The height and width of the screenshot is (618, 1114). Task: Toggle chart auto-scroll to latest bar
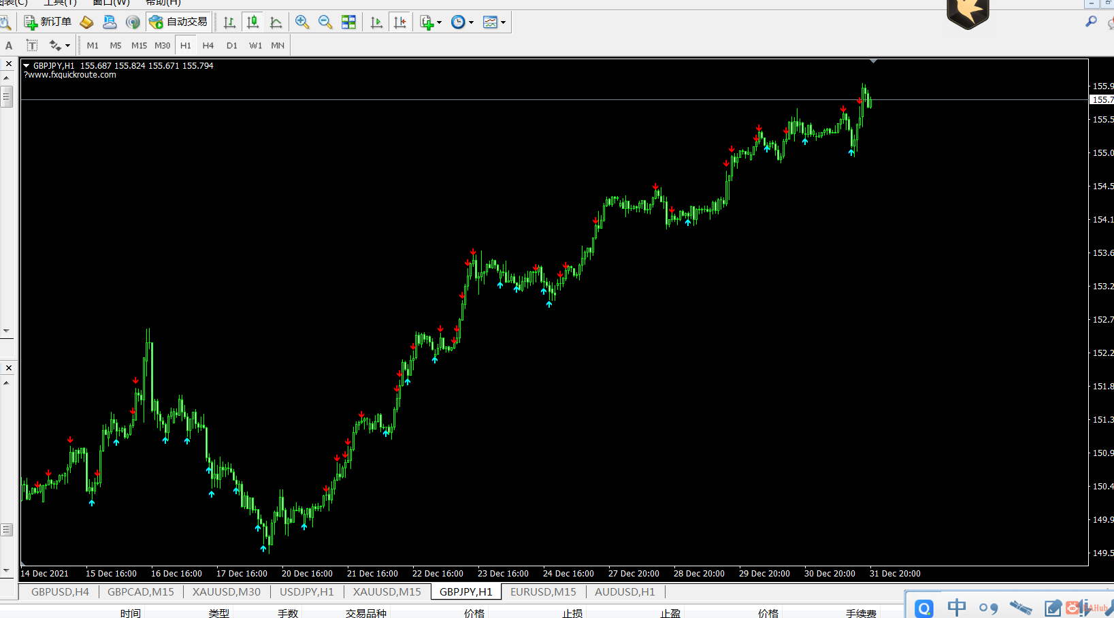[376, 22]
